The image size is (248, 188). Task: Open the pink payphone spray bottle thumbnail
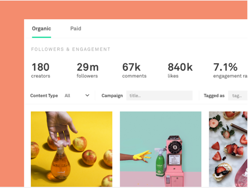point(160,149)
